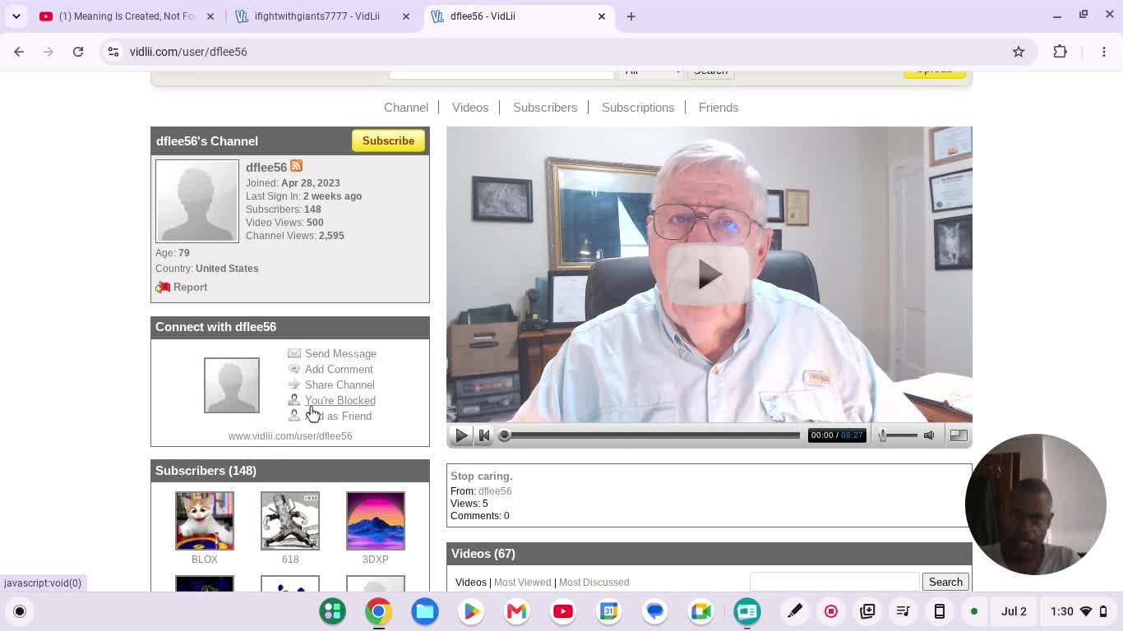Screen dimensions: 1123x631
Task: Mute the video with the speaker icon
Action: (x=929, y=435)
